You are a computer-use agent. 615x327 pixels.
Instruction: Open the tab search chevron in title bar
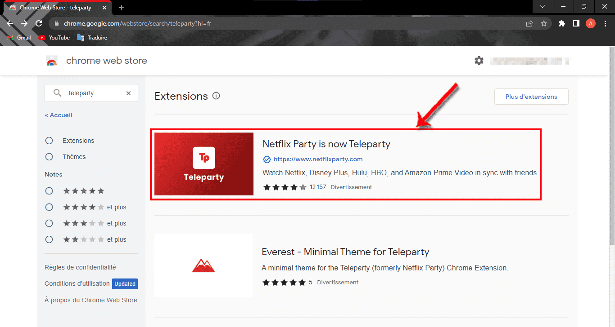[543, 6]
